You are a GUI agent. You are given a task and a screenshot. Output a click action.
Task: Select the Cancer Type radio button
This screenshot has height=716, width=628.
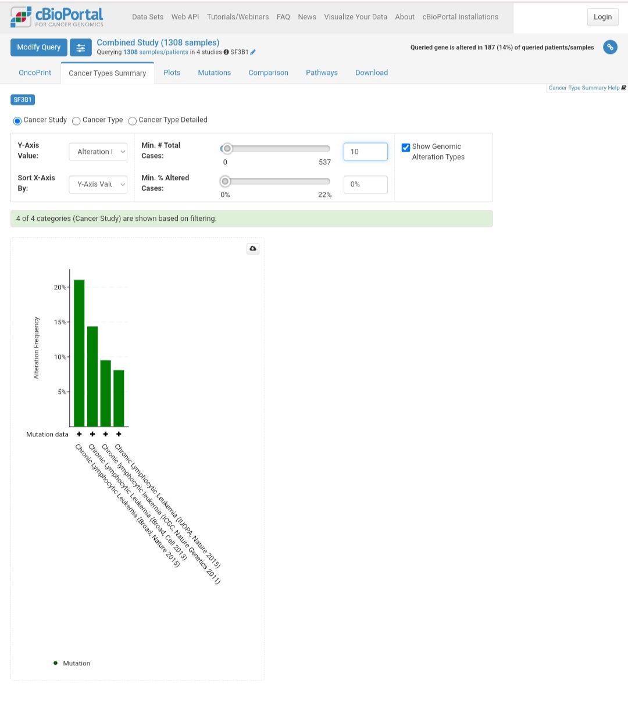point(76,121)
